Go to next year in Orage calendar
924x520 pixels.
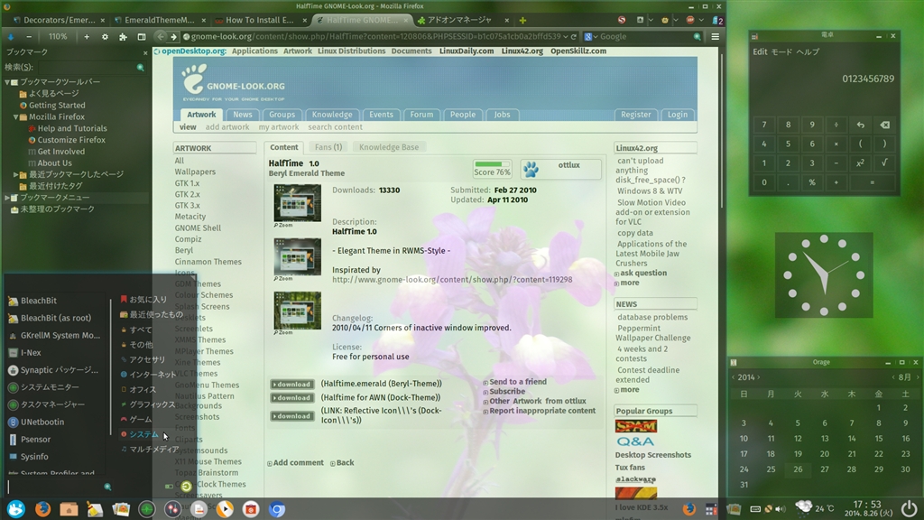[x=758, y=377]
